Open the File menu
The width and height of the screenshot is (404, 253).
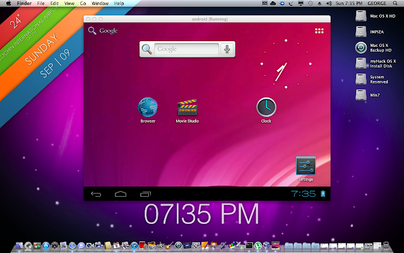click(40, 3)
